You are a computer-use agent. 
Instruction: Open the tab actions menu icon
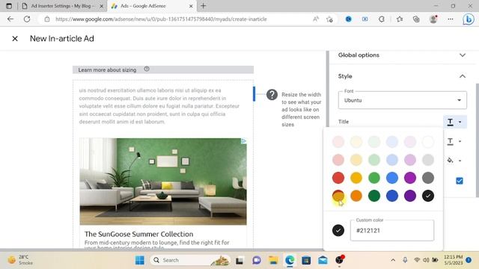tap(9, 6)
